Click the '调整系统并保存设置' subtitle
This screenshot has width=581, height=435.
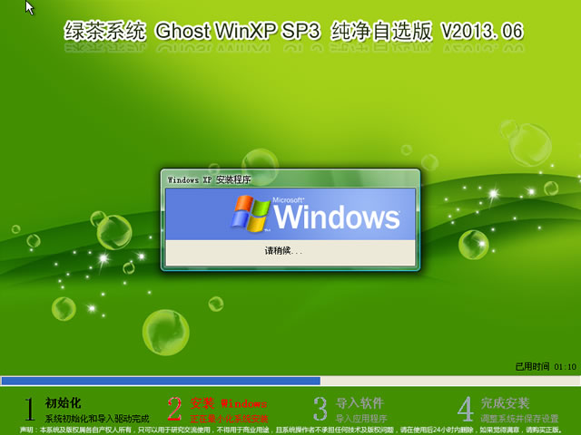coord(519,419)
